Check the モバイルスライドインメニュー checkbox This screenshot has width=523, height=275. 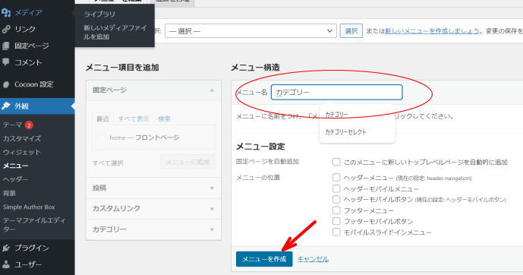pos(336,232)
